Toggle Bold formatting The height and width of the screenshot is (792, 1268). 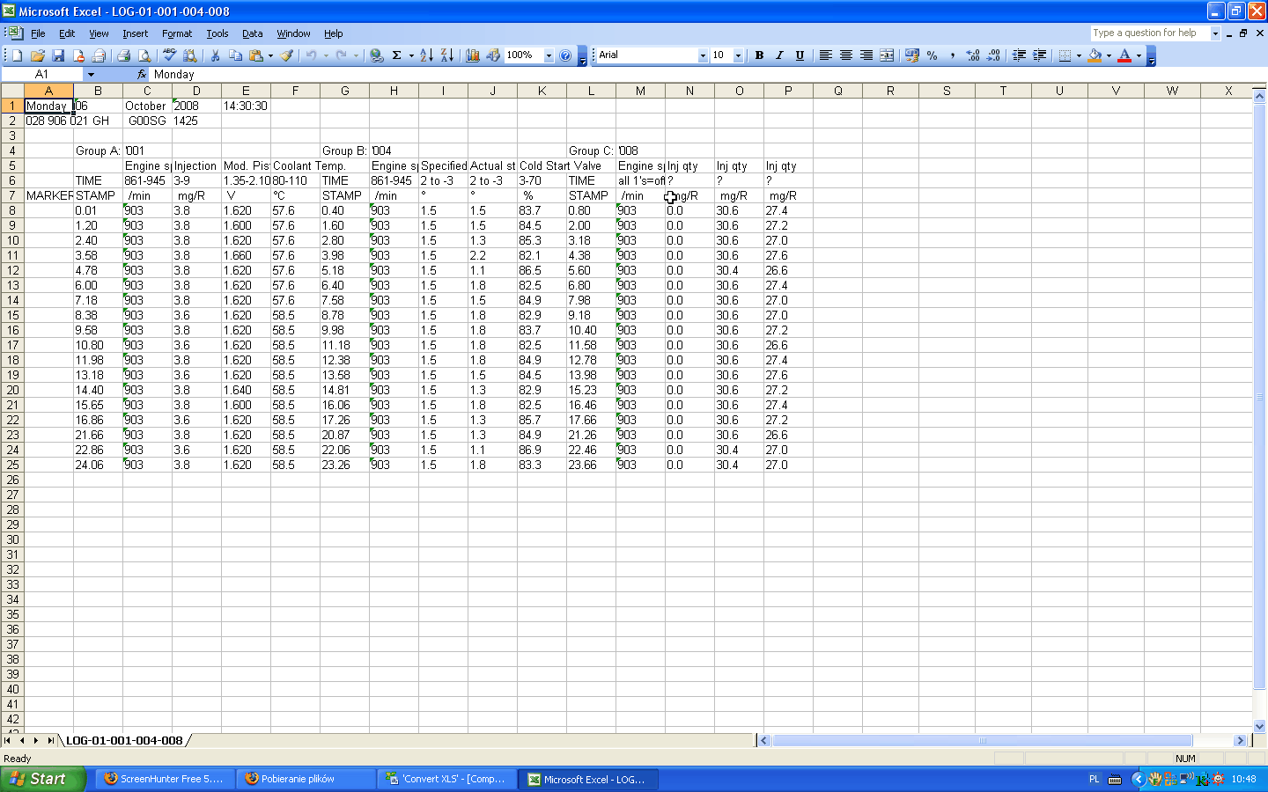[x=759, y=55]
